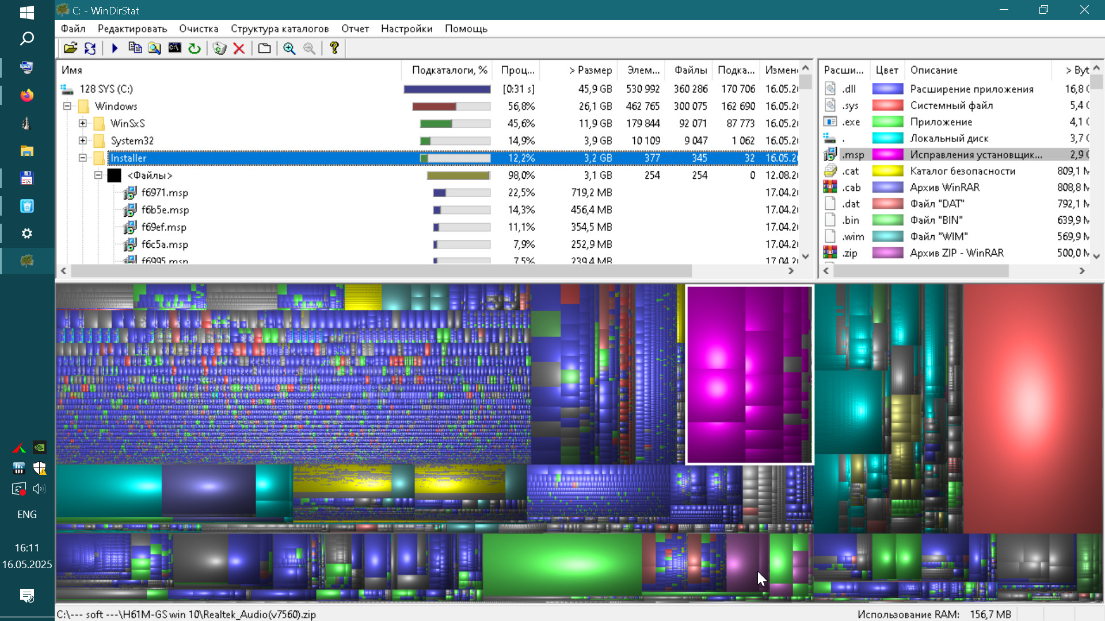Click Delete to recycle bin icon
Screen dimensions: 1105x621
point(219,48)
